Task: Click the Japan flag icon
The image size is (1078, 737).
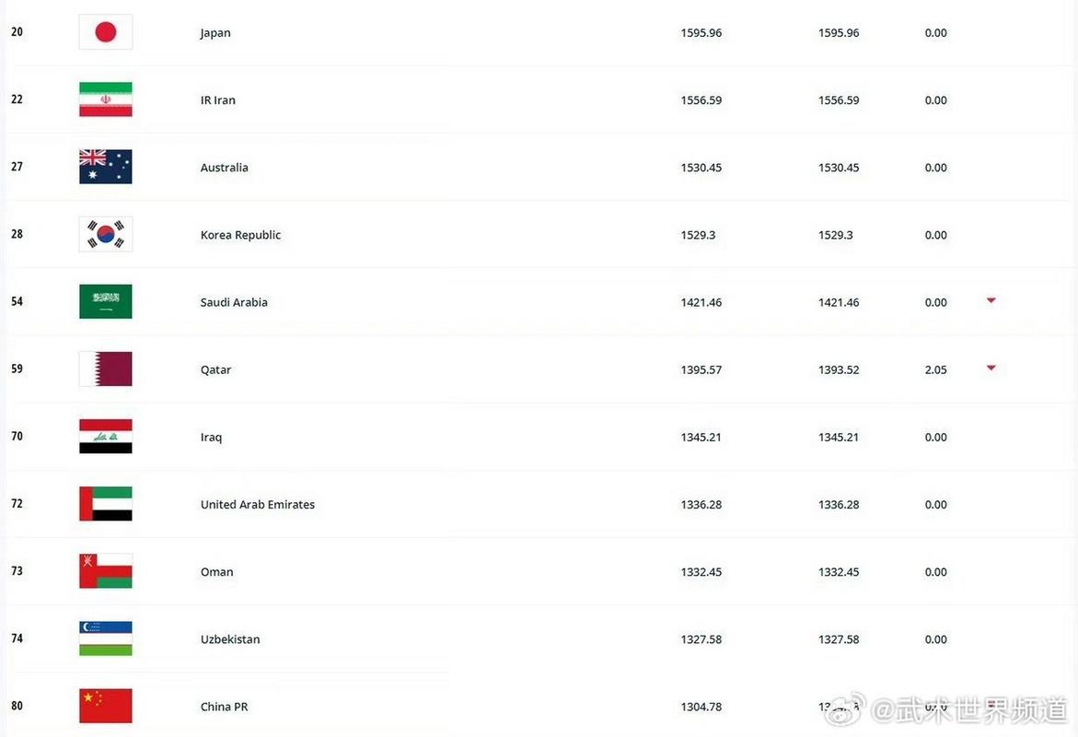Action: [106, 32]
